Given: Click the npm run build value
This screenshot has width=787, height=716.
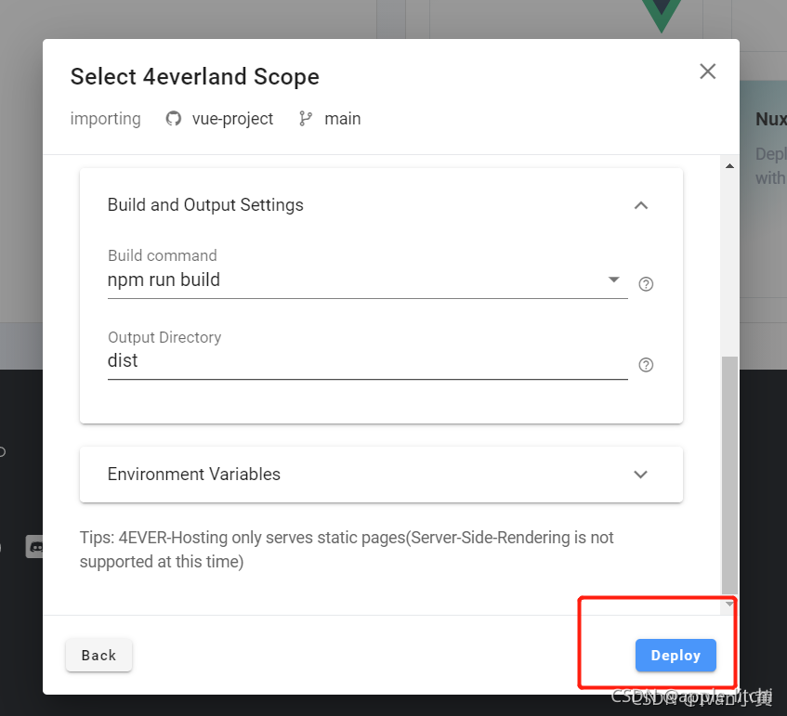Looking at the screenshot, I should (x=164, y=280).
